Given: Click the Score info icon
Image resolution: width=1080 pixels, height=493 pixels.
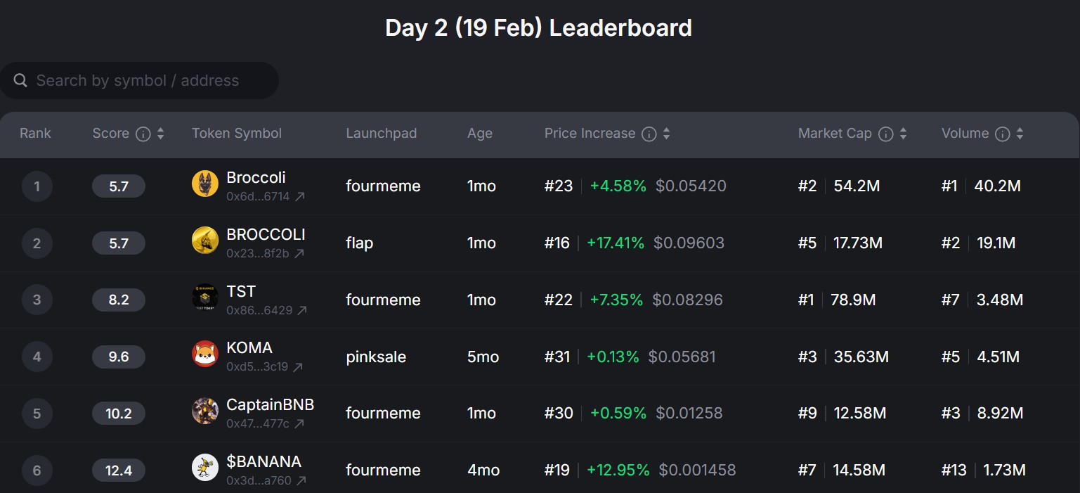Looking at the screenshot, I should coord(143,134).
